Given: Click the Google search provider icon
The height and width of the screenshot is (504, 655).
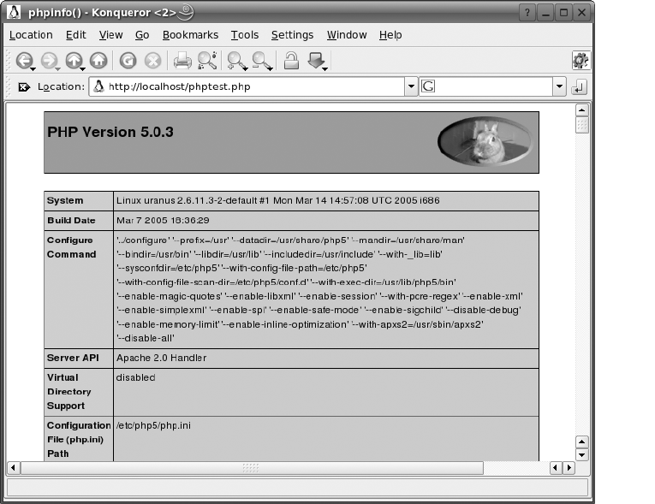Looking at the screenshot, I should click(x=428, y=86).
